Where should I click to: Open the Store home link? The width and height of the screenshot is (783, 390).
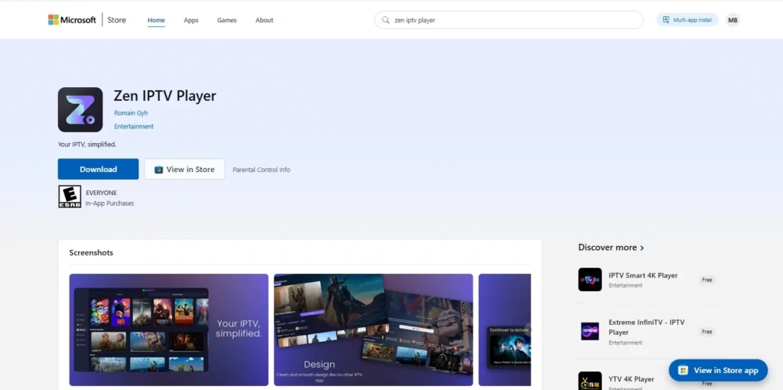[116, 20]
